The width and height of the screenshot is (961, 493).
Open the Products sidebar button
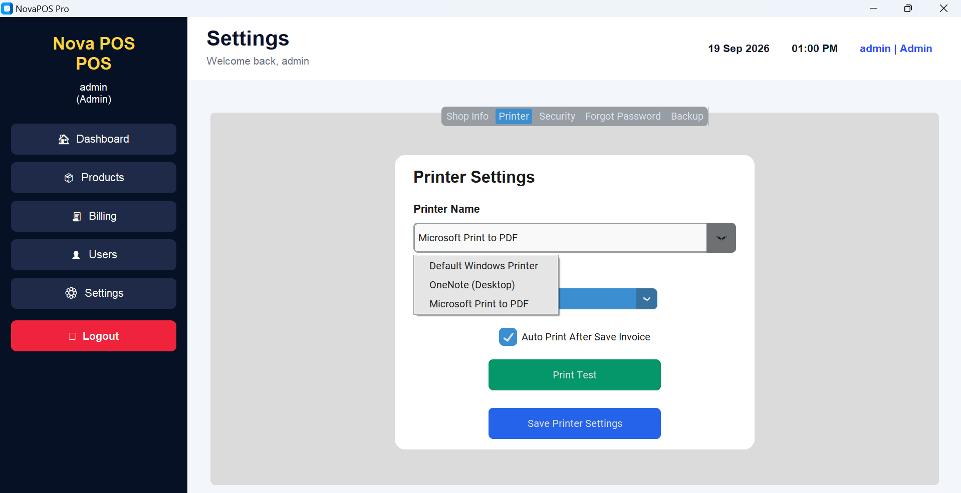click(x=94, y=178)
